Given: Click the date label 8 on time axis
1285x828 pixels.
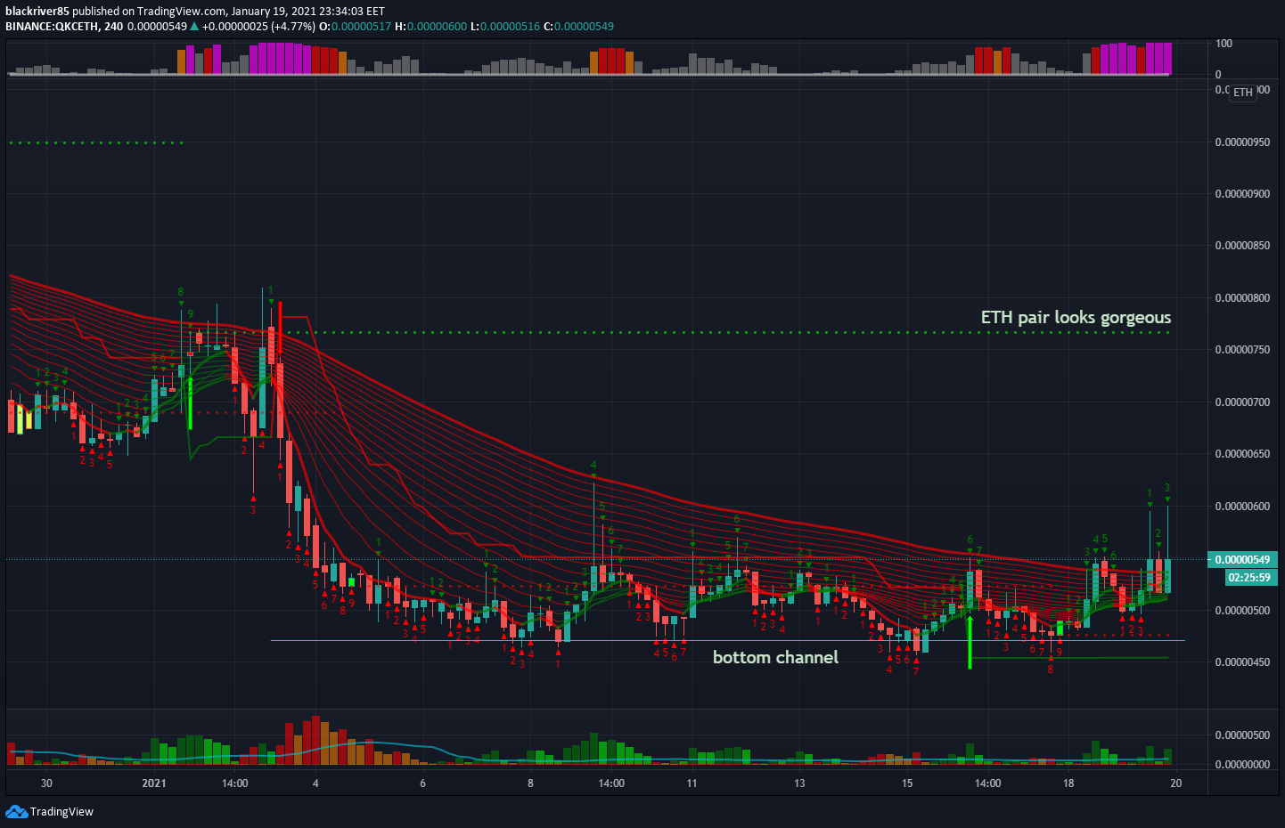Looking at the screenshot, I should coord(530,783).
